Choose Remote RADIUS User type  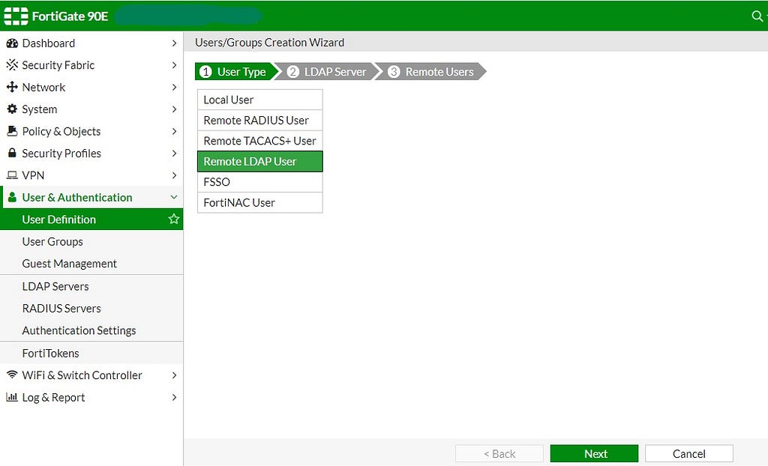[x=260, y=120]
